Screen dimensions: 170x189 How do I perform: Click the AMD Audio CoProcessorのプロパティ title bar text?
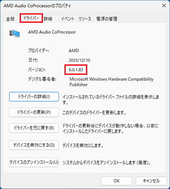tap(37, 6)
